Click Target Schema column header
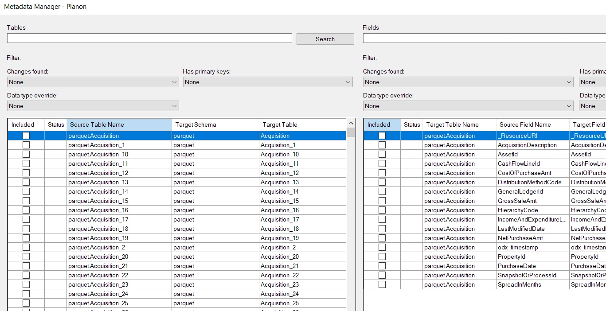This screenshot has width=606, height=311. point(215,124)
